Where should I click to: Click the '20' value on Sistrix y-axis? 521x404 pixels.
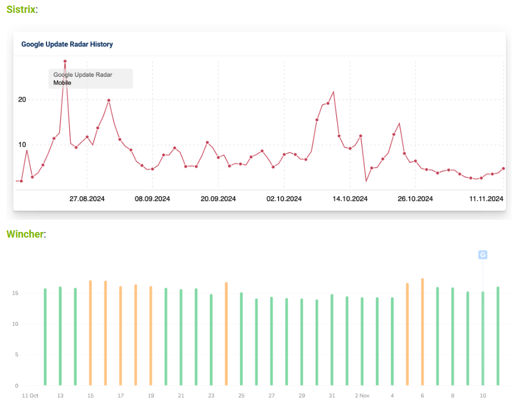[22, 100]
